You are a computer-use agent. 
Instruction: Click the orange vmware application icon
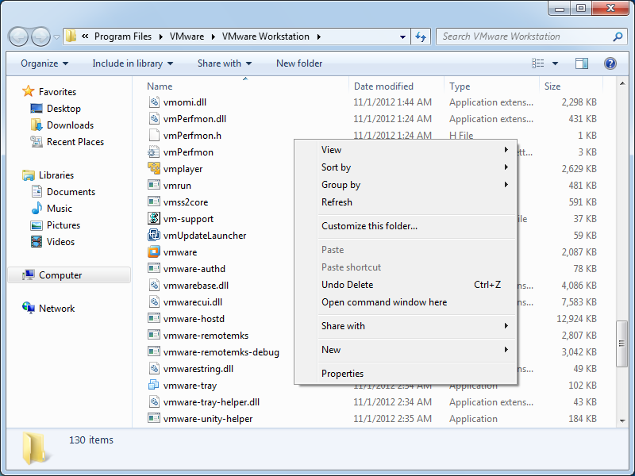coord(155,252)
